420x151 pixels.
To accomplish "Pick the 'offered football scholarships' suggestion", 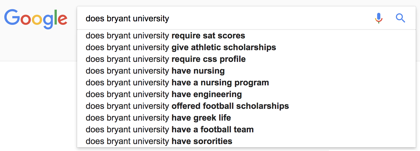I will (x=246, y=106).
